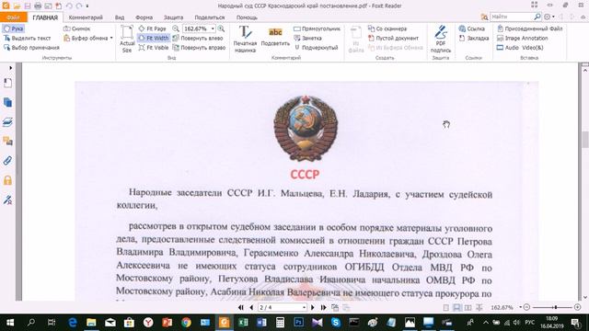The width and height of the screenshot is (589, 331).
Task: Switch to single page layout
Action: pos(445,308)
